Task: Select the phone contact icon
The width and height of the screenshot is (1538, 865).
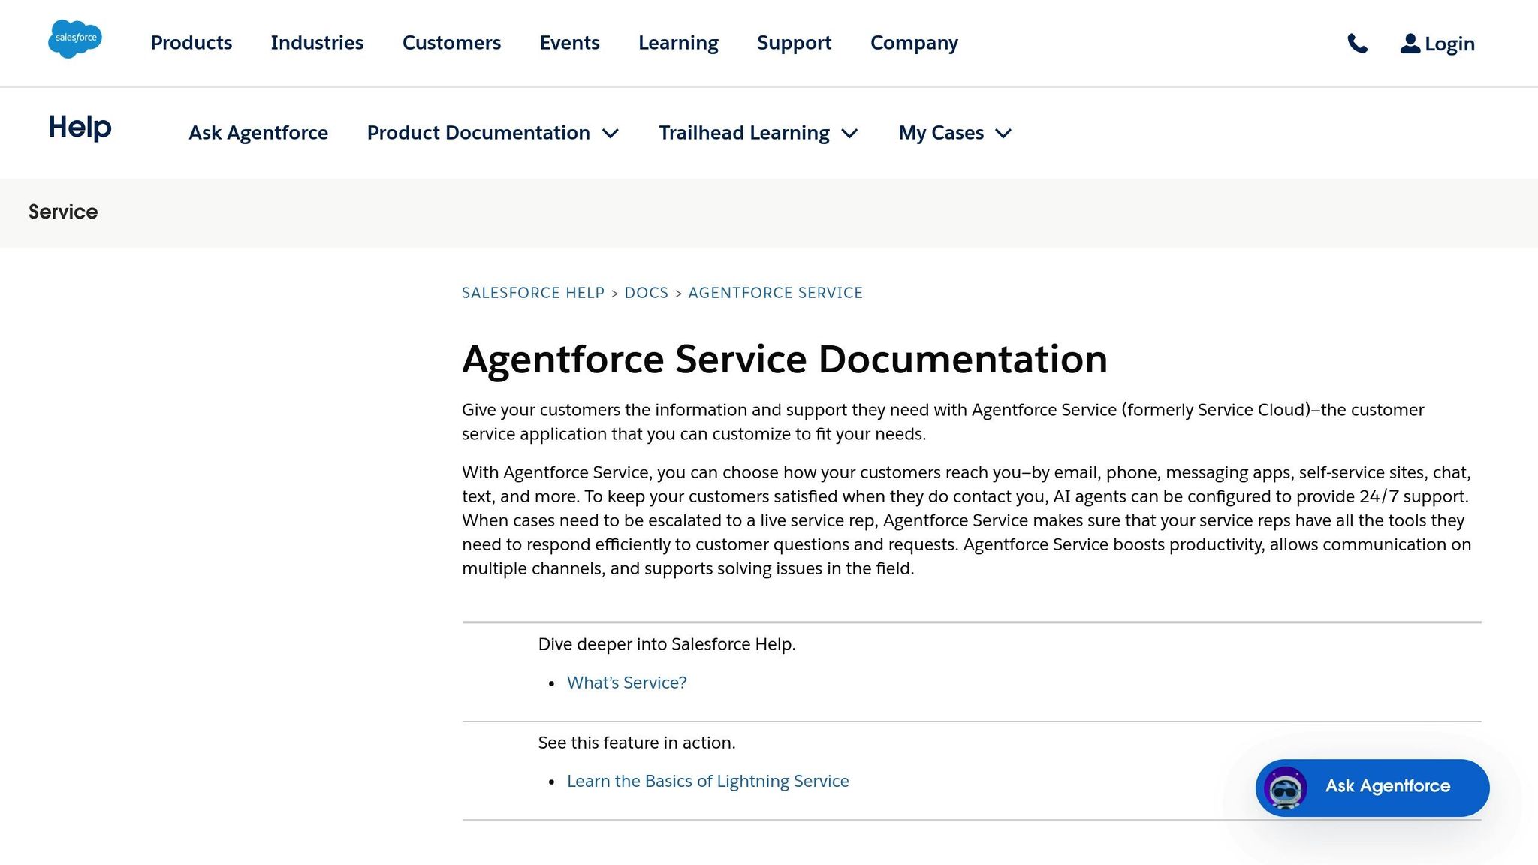Action: coord(1359,43)
